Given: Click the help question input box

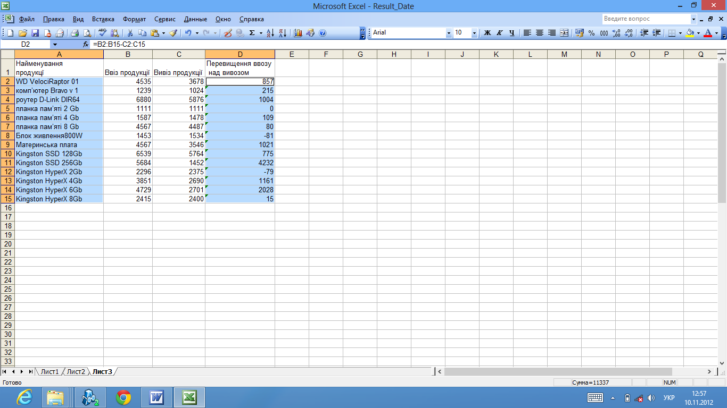Looking at the screenshot, I should click(646, 19).
